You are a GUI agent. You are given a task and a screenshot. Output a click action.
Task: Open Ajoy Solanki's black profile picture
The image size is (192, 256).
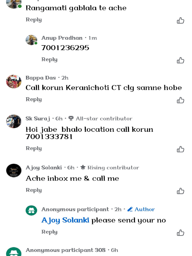[14, 170]
